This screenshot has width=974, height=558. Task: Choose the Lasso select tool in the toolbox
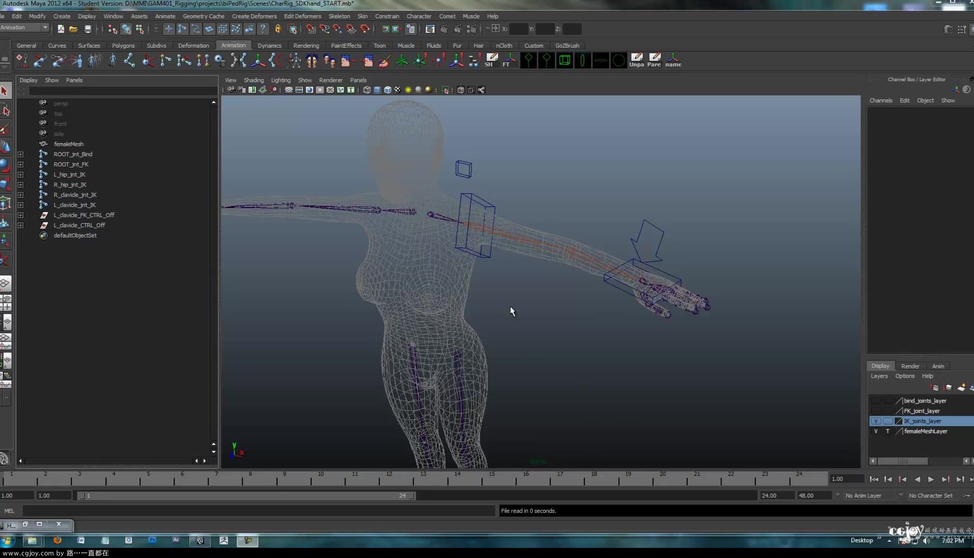[5, 110]
